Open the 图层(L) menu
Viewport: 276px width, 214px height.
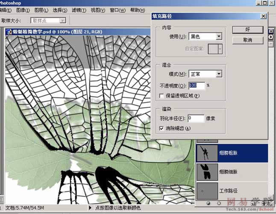[x=41, y=10]
